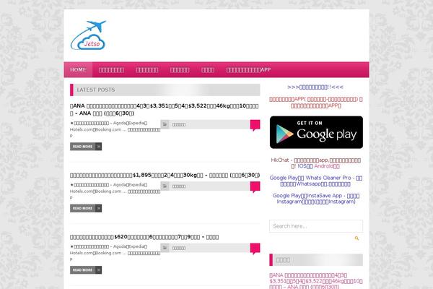This screenshot has width=433, height=289.
Task: Click the folder category icon on $1,895 post
Action: point(165,186)
